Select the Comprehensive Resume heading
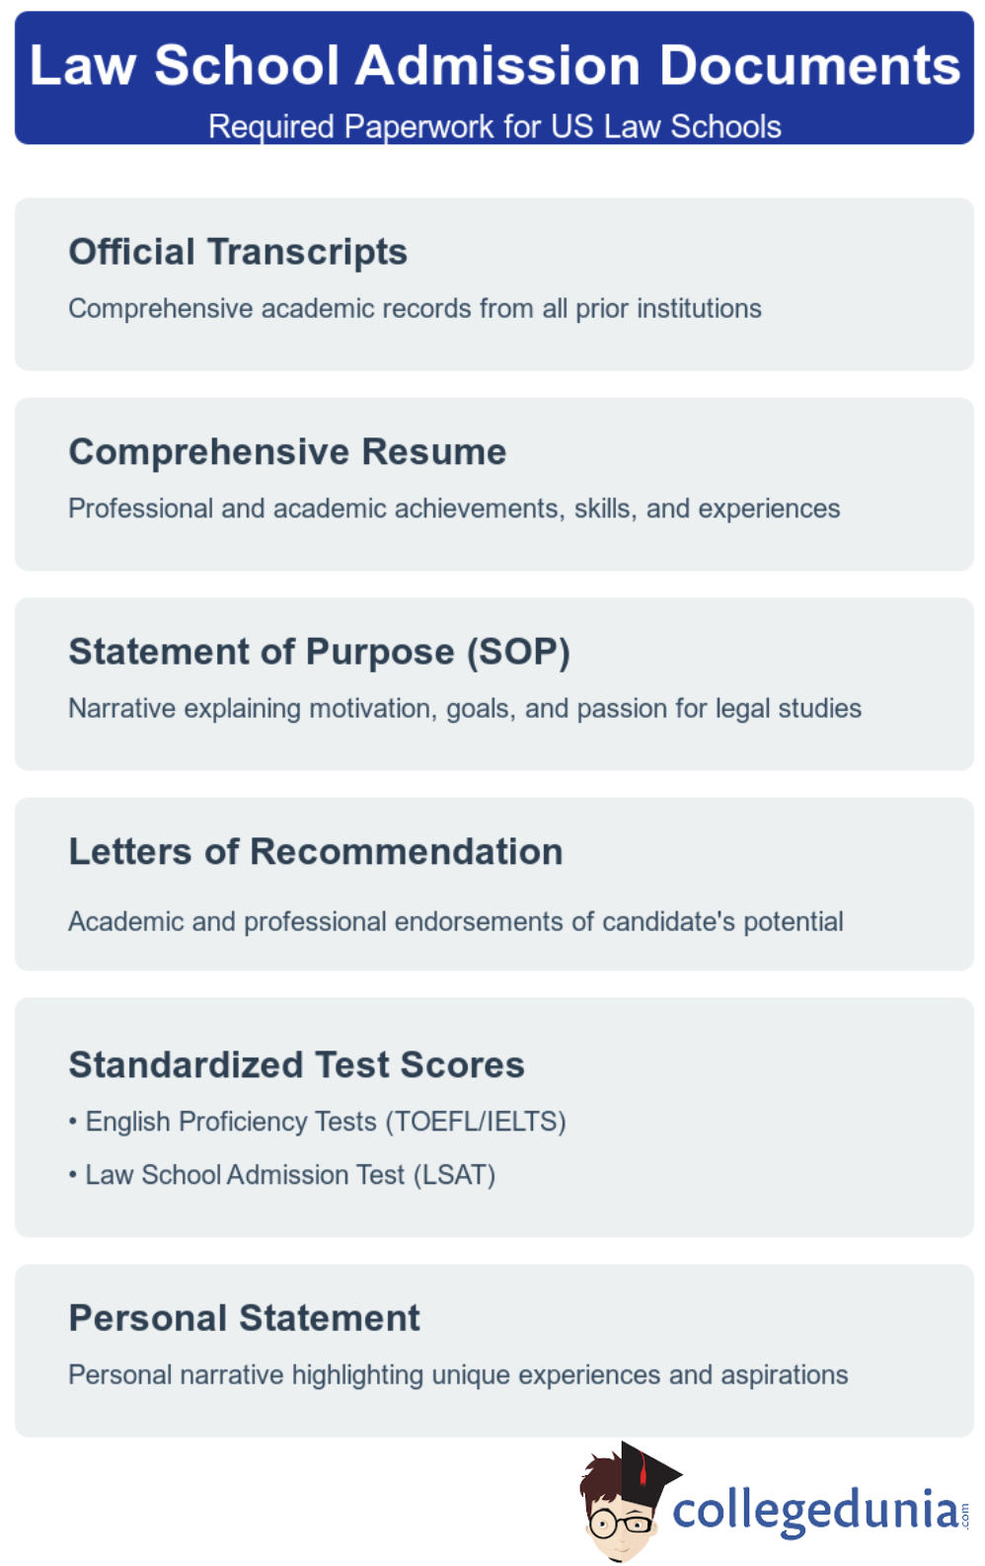This screenshot has height=1566, width=985. (x=287, y=452)
